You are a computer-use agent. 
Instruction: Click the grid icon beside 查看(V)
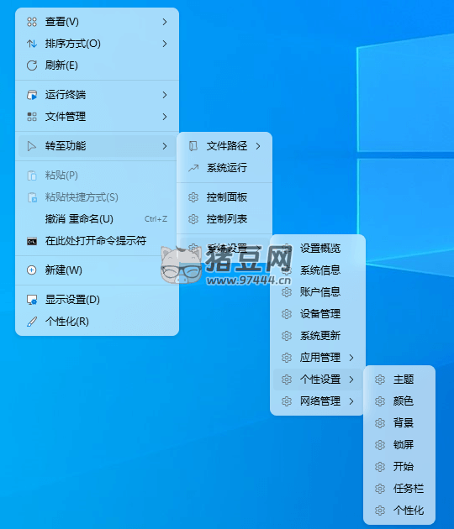click(32, 22)
